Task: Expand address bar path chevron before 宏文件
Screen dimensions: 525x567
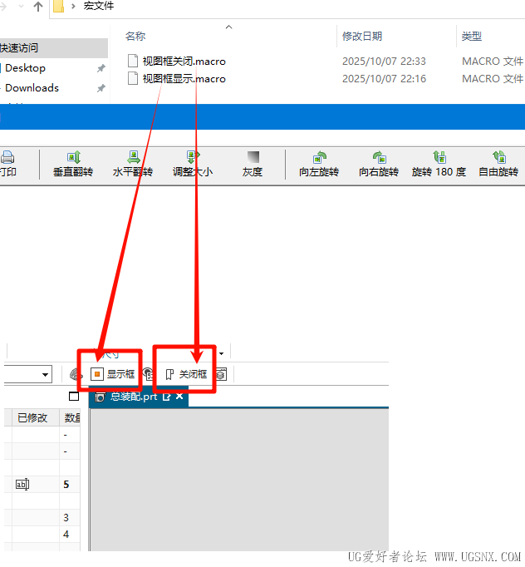Action: [74, 6]
